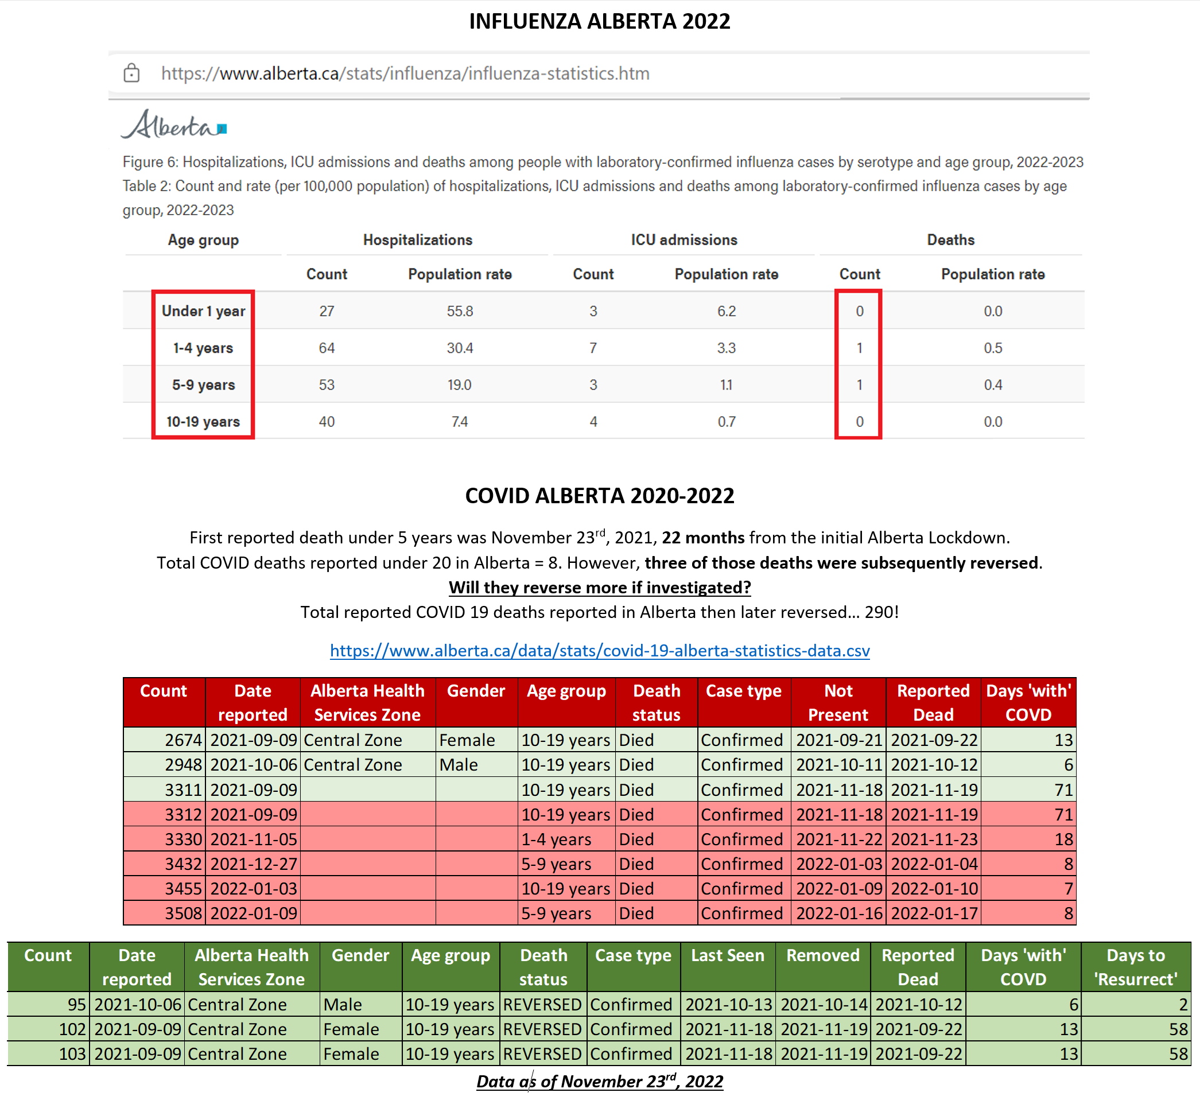Click ICU population rate 6.2
The image size is (1200, 1108).
tap(726, 310)
